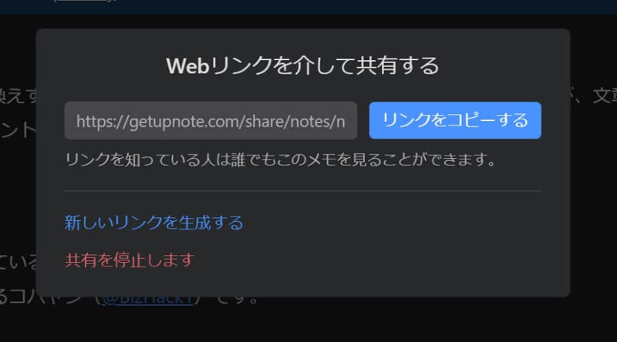Click the dimmed 換えす text behind dialog
The image size is (617, 342).
click(18, 96)
